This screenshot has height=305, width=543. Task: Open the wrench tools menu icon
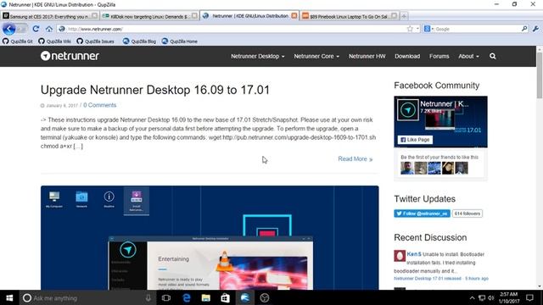(535, 29)
